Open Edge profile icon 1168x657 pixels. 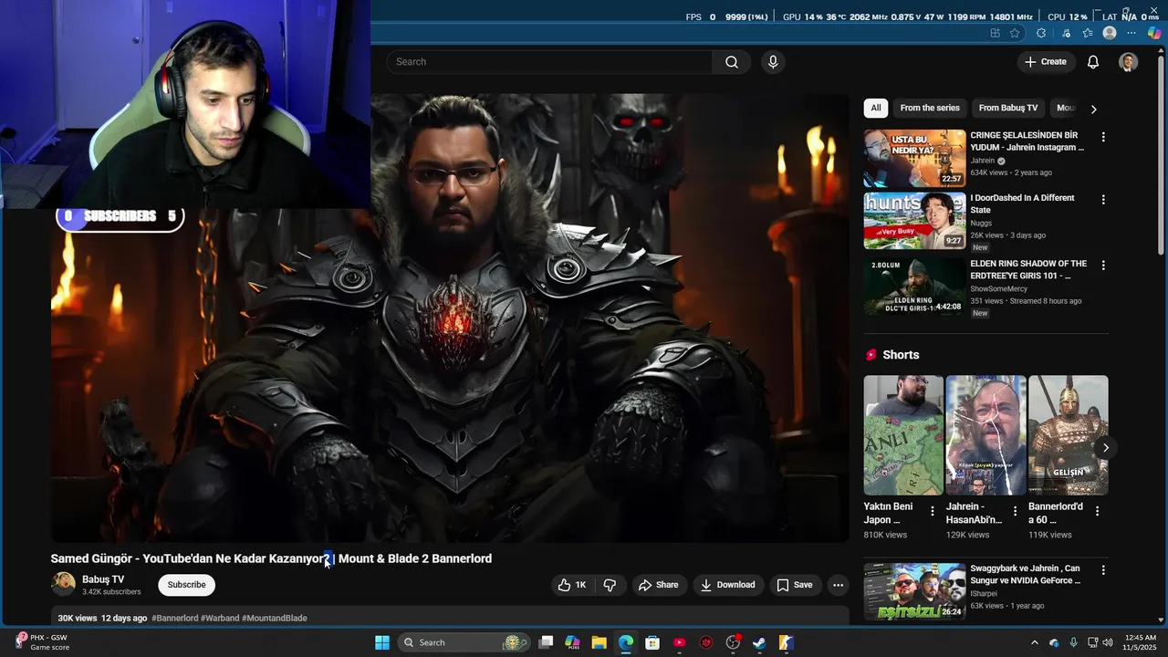[x=1110, y=33]
